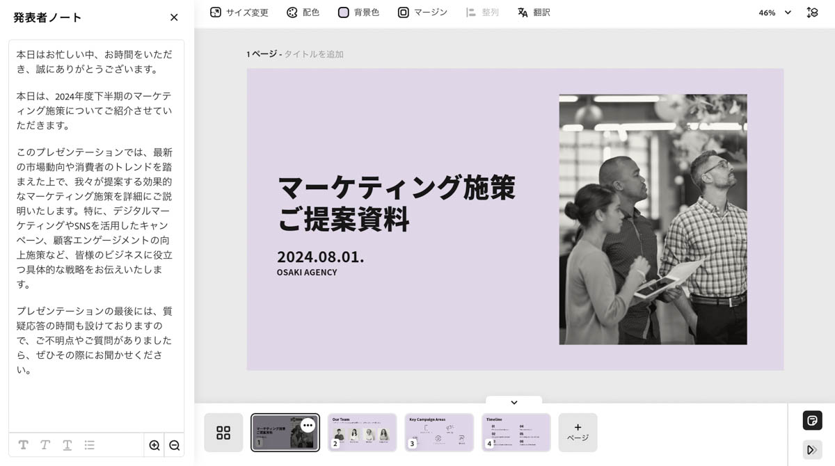Viewport: 835px width, 466px height.
Task: Close the 発表者ノート panel
Action: point(174,17)
